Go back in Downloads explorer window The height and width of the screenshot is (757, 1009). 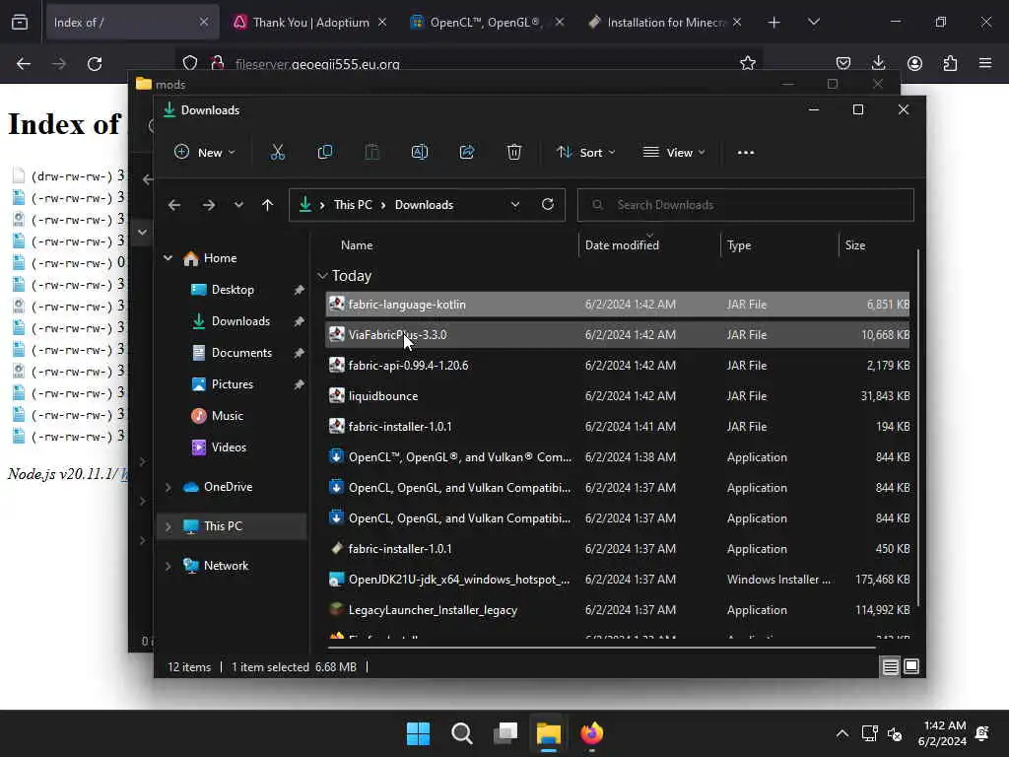[x=174, y=205]
